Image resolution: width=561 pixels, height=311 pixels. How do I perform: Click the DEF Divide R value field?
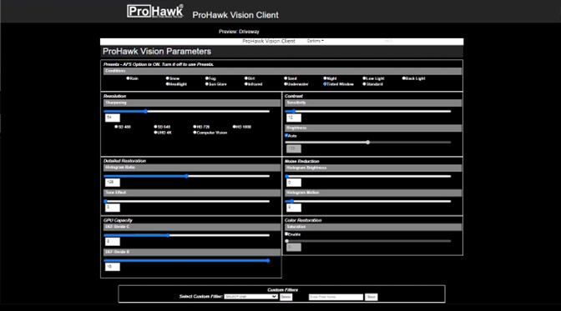point(113,267)
